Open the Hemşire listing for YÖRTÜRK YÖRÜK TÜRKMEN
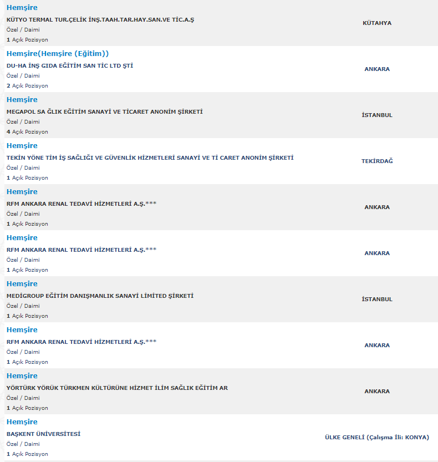438x462 pixels. click(22, 375)
